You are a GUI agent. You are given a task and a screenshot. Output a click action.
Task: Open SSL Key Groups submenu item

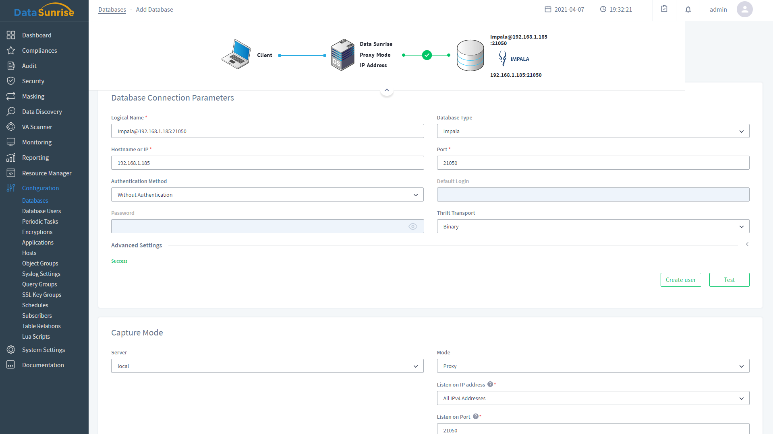point(41,295)
